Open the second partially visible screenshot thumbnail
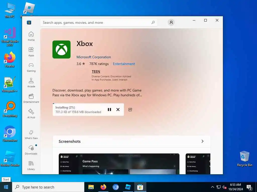The height and width of the screenshot is (192, 257). click(x=198, y=164)
